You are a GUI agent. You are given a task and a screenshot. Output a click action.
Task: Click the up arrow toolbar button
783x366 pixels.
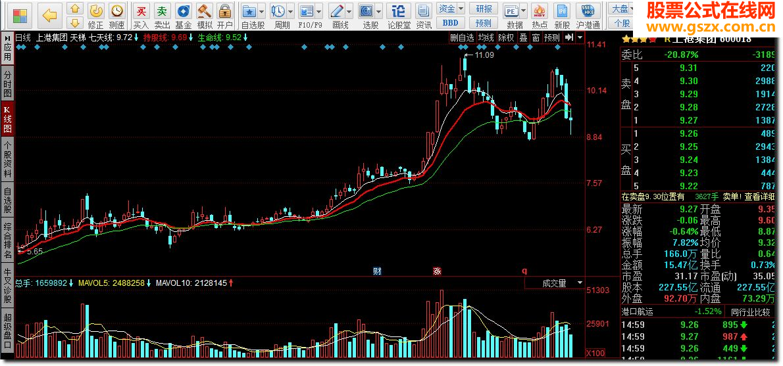75,9
